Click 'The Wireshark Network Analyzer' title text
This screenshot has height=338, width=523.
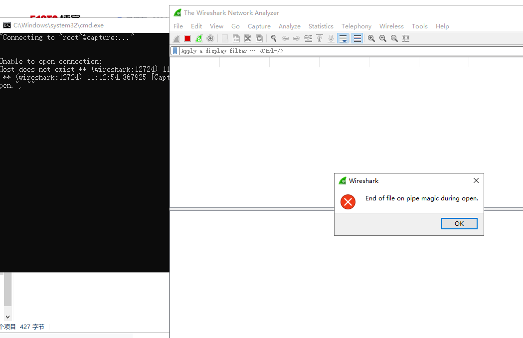click(231, 12)
